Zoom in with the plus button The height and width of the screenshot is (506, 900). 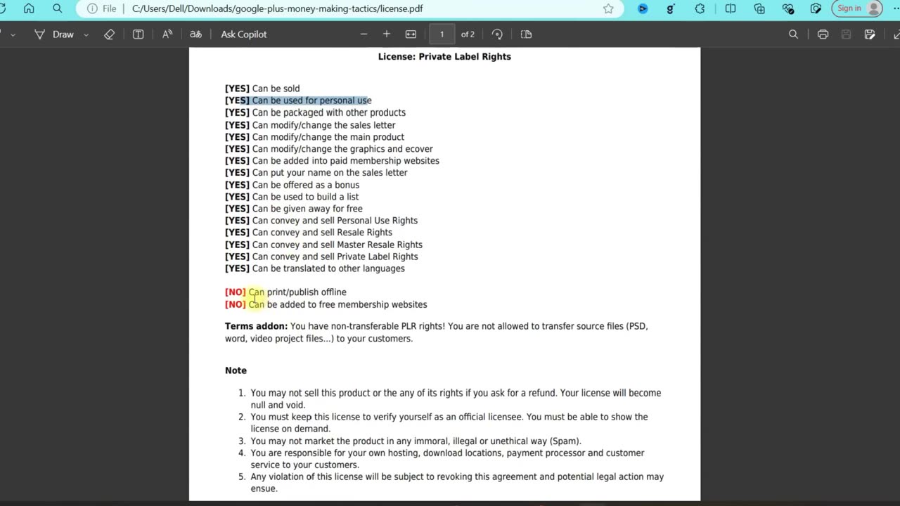tap(386, 34)
